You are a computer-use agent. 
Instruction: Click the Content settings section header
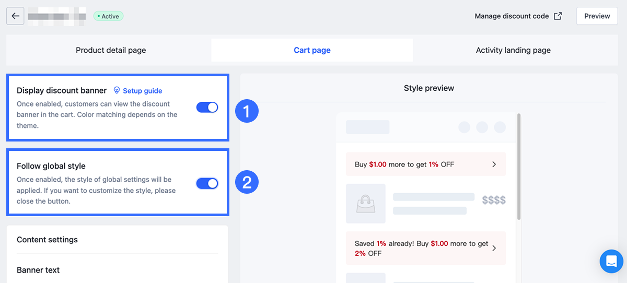click(47, 240)
